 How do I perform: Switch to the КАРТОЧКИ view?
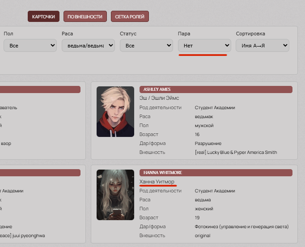point(43,17)
